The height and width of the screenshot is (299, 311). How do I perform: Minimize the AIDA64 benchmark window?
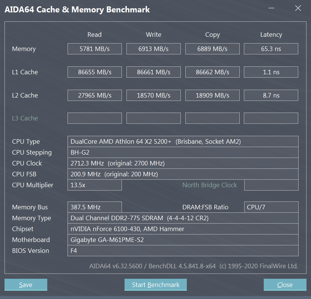pyautogui.click(x=271, y=8)
